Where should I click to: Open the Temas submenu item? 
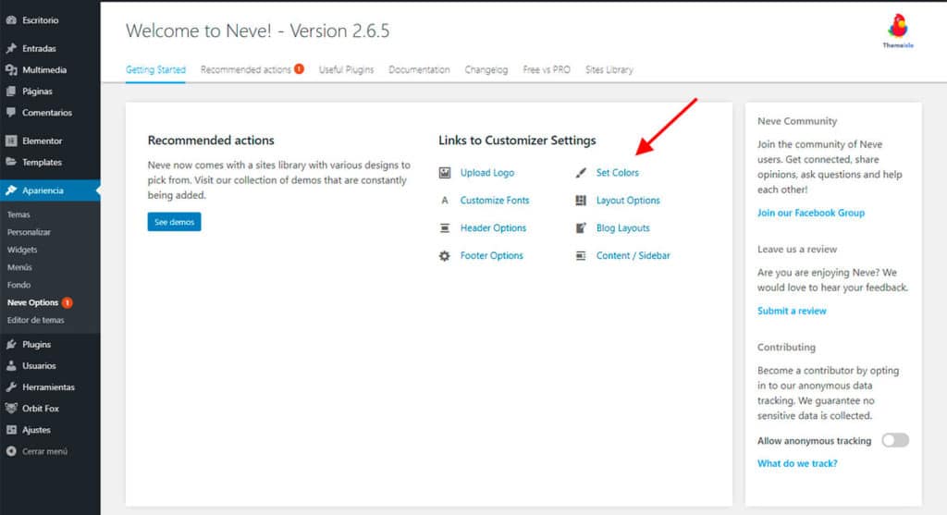pos(18,215)
